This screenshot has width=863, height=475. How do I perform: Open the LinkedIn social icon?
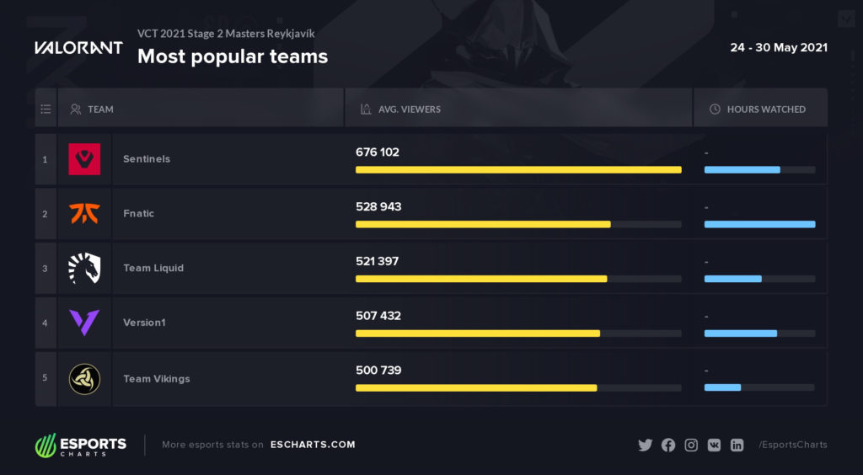click(737, 445)
